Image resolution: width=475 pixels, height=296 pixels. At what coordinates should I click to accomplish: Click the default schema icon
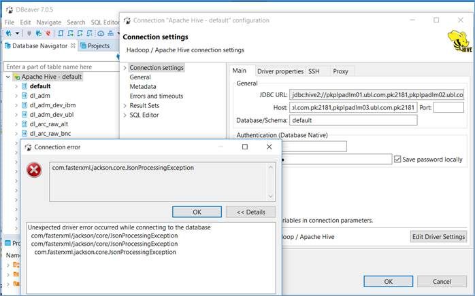(x=24, y=86)
